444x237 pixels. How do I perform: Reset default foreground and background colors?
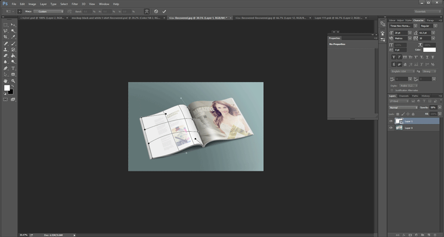(x=5, y=93)
